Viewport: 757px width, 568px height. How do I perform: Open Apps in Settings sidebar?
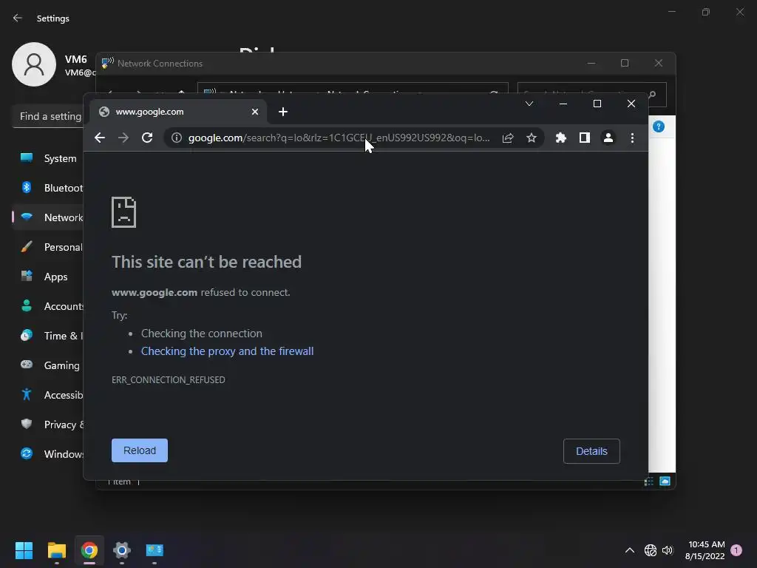point(48,277)
